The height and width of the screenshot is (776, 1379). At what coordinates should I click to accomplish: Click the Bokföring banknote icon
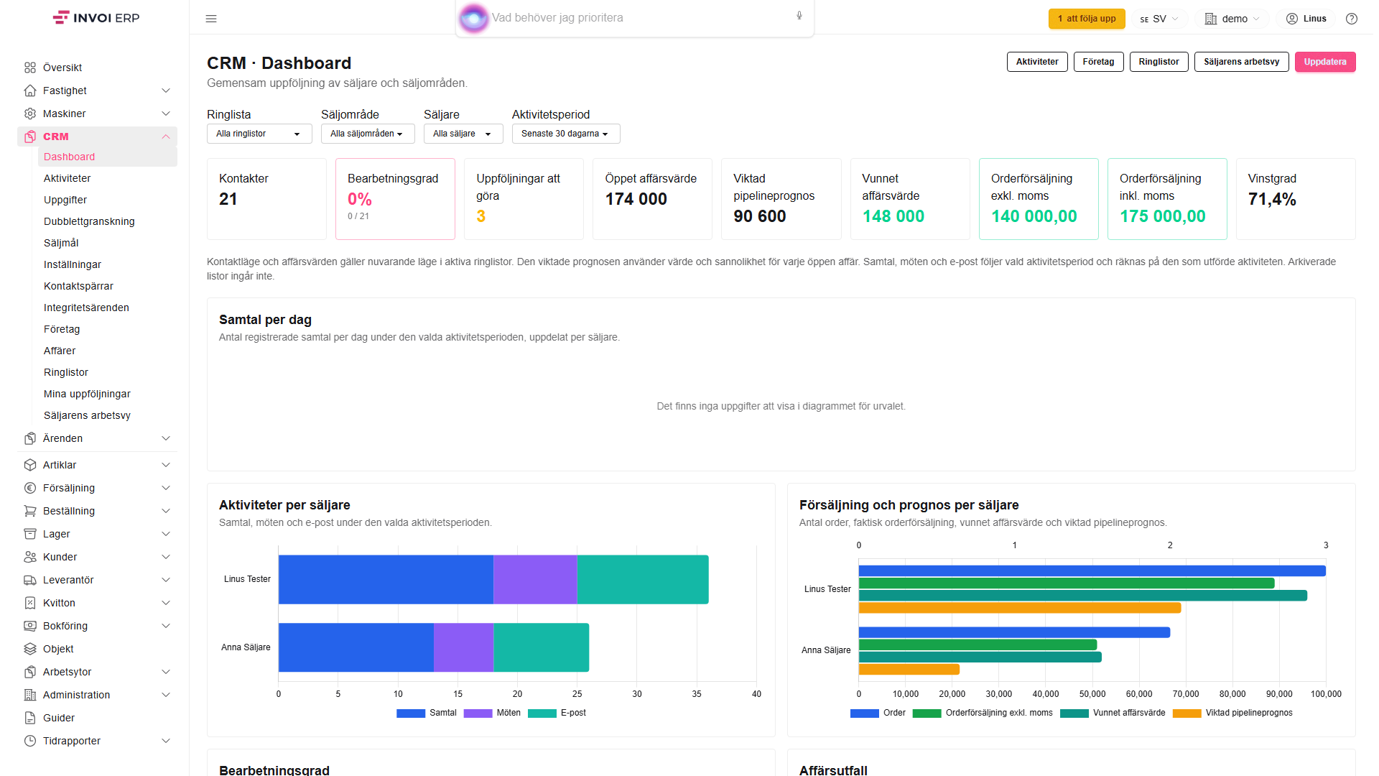pyautogui.click(x=30, y=626)
